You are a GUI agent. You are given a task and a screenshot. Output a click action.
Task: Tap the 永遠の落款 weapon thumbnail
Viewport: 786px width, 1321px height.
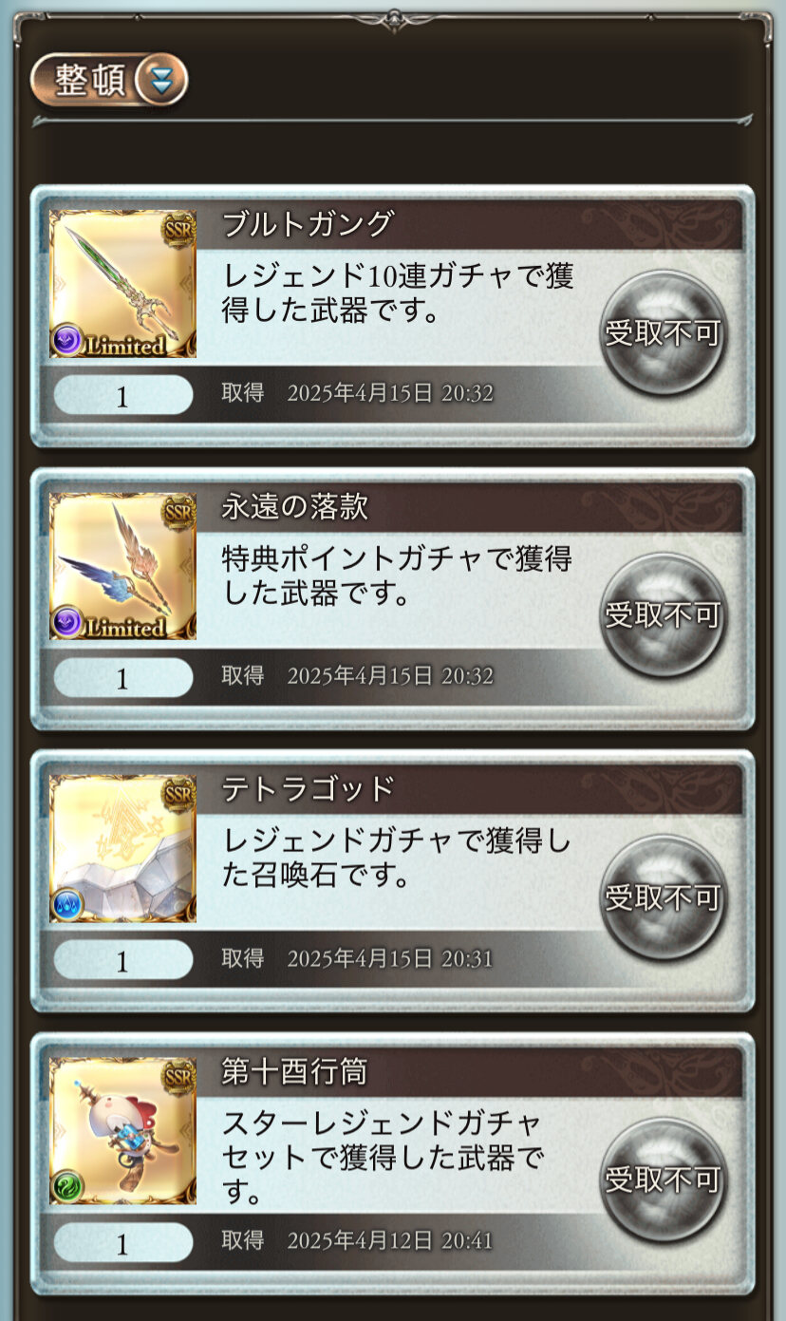click(x=122, y=566)
